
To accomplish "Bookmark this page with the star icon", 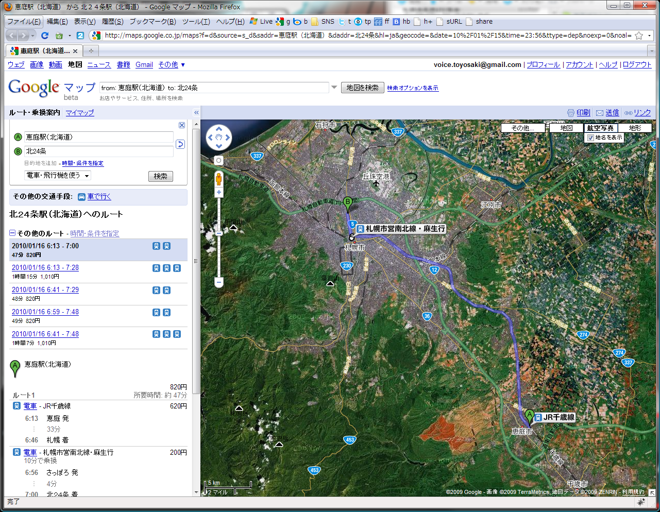I will tap(639, 36).
